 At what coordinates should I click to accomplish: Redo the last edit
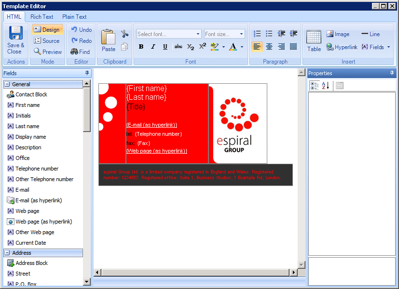pos(82,40)
